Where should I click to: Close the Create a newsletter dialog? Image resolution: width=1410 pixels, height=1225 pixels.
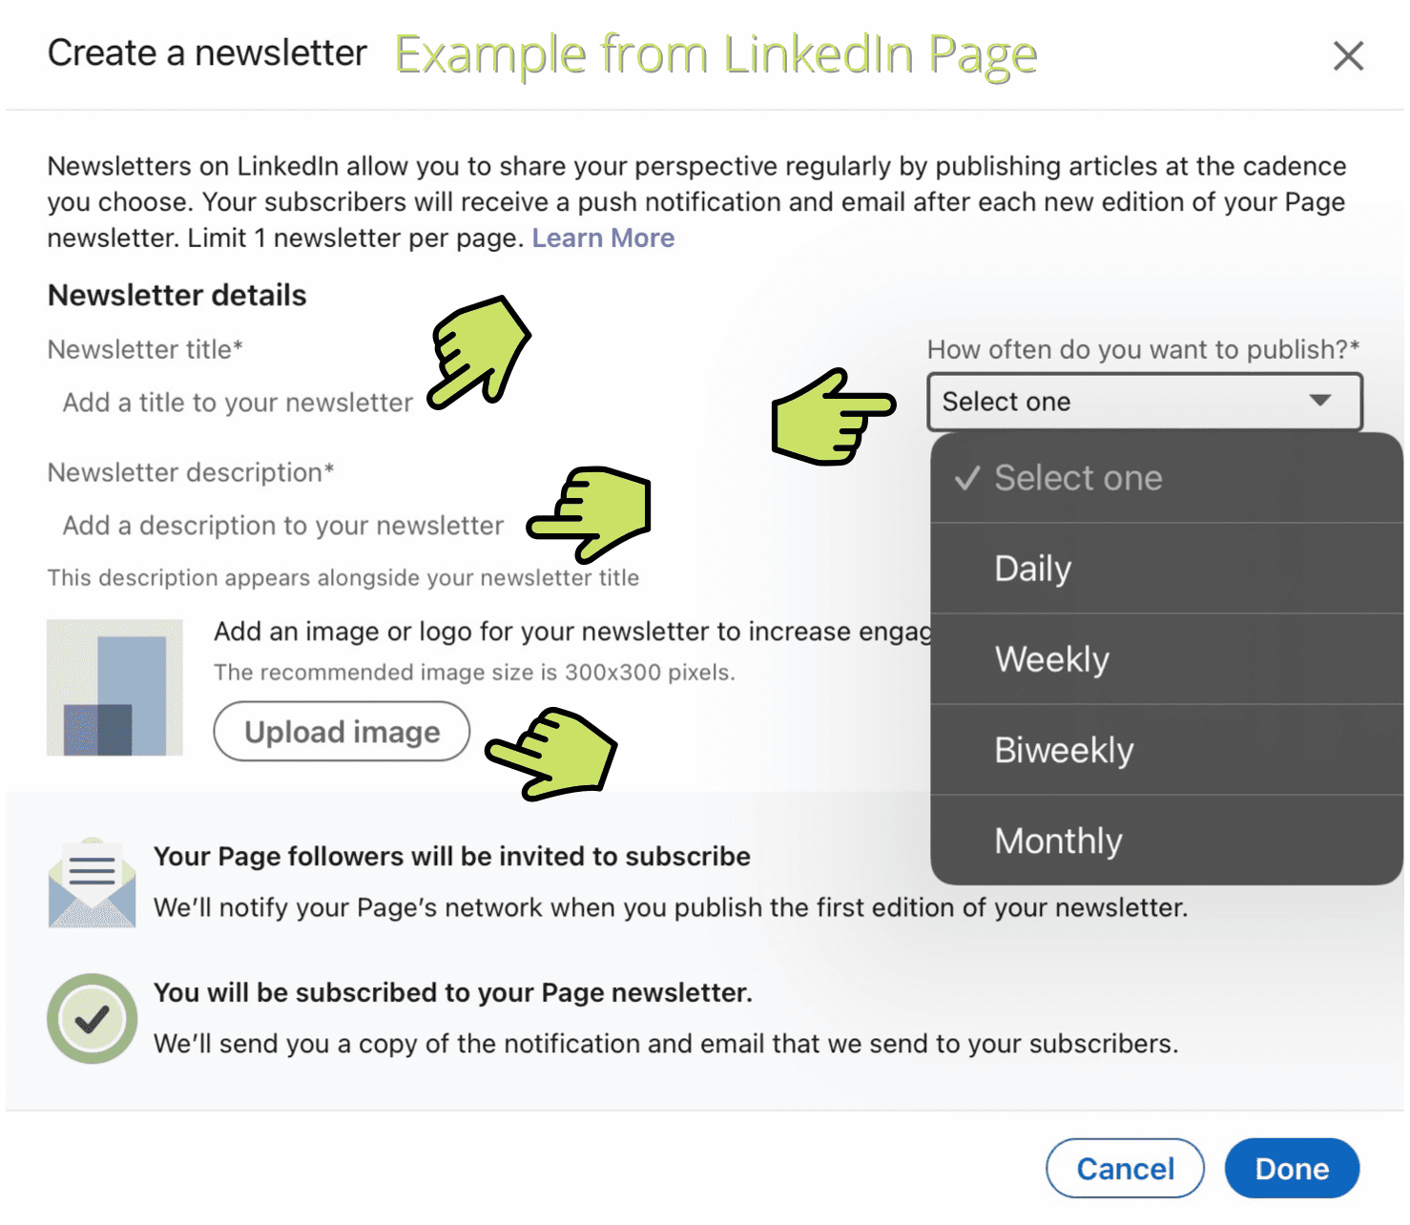click(x=1348, y=55)
